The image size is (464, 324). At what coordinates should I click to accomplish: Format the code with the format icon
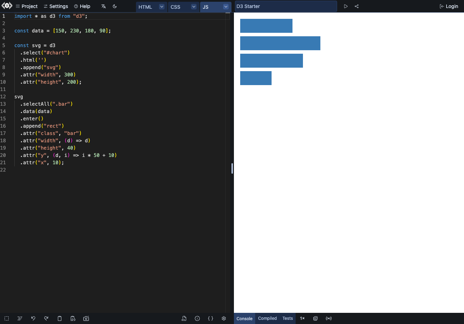(20, 318)
